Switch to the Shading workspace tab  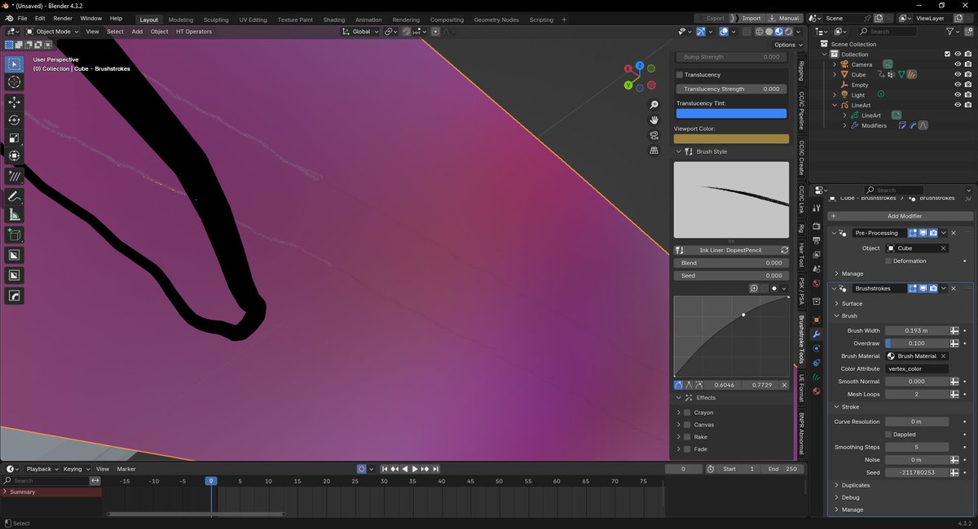coord(334,20)
